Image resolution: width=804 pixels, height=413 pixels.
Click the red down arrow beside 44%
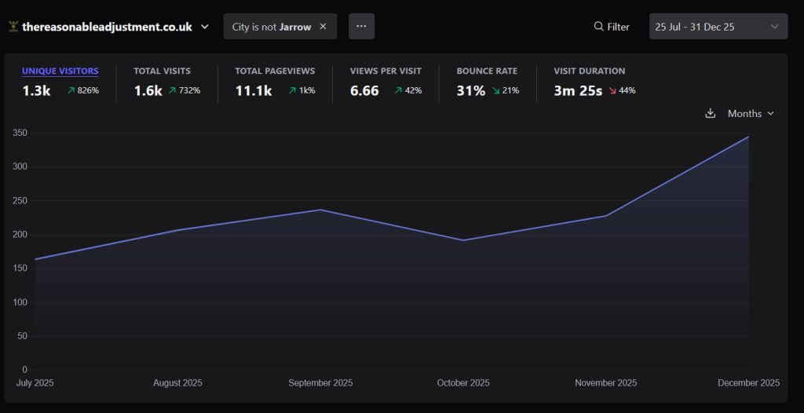pyautogui.click(x=612, y=91)
